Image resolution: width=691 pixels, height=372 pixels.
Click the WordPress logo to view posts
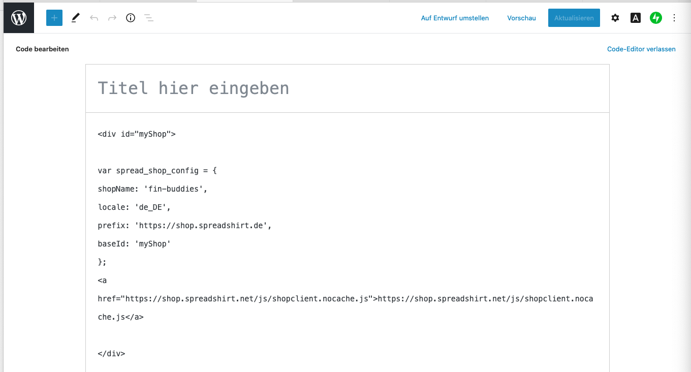pyautogui.click(x=19, y=18)
